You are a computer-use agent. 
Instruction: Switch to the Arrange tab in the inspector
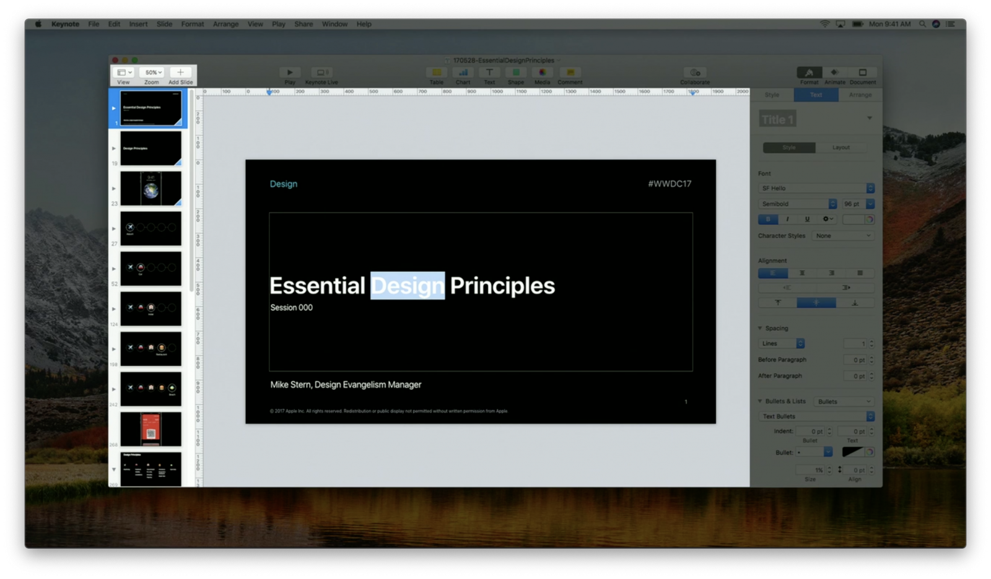tap(860, 95)
